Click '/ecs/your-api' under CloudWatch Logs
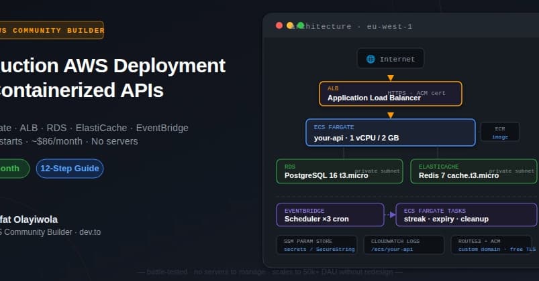Image resolution: width=539 pixels, height=281 pixels. 392,249
